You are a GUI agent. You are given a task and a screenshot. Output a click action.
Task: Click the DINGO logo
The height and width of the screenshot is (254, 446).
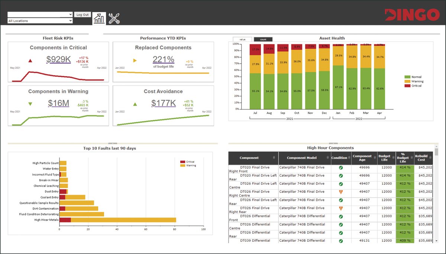tap(412, 14)
